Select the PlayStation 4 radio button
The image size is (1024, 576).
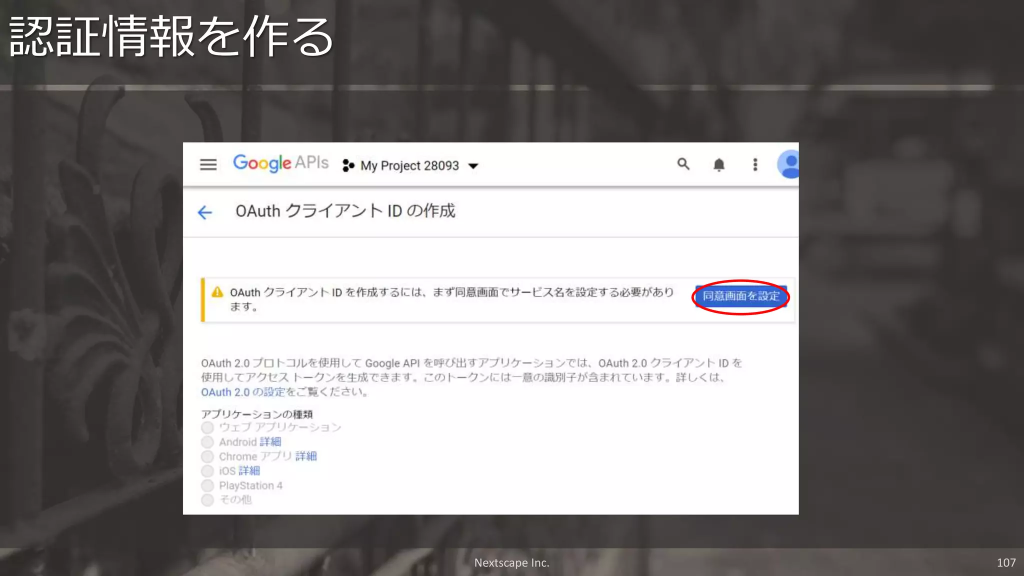pos(207,485)
